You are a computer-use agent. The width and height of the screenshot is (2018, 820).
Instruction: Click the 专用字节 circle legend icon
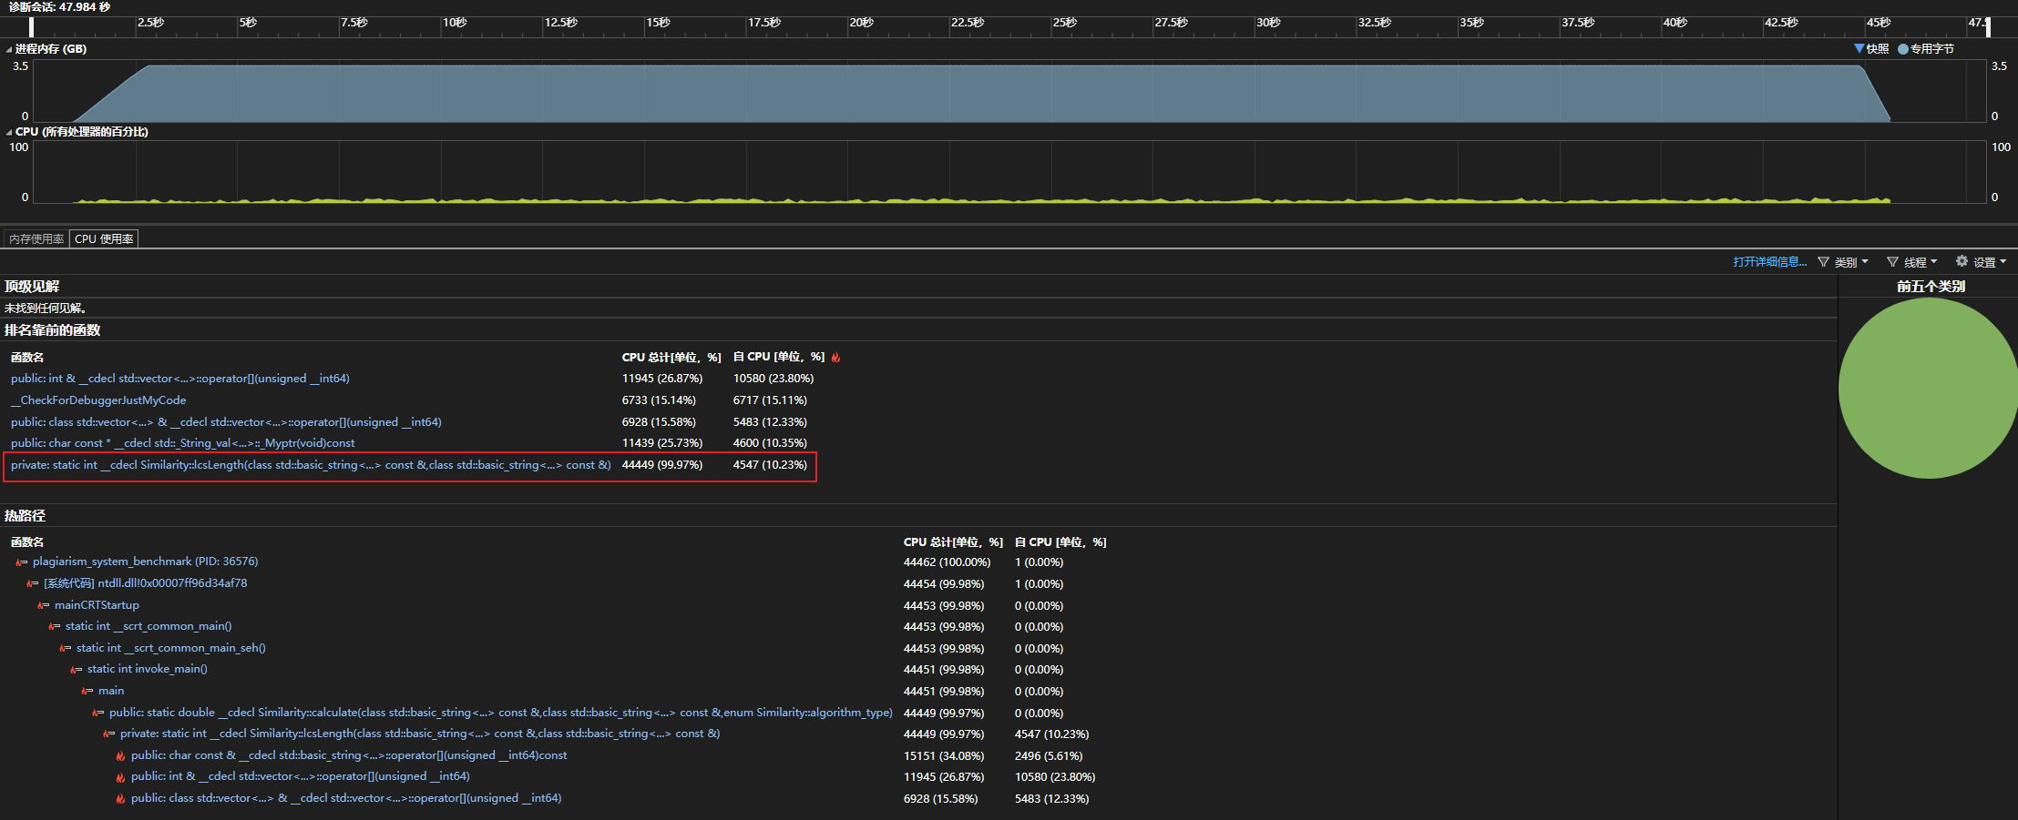click(1903, 49)
